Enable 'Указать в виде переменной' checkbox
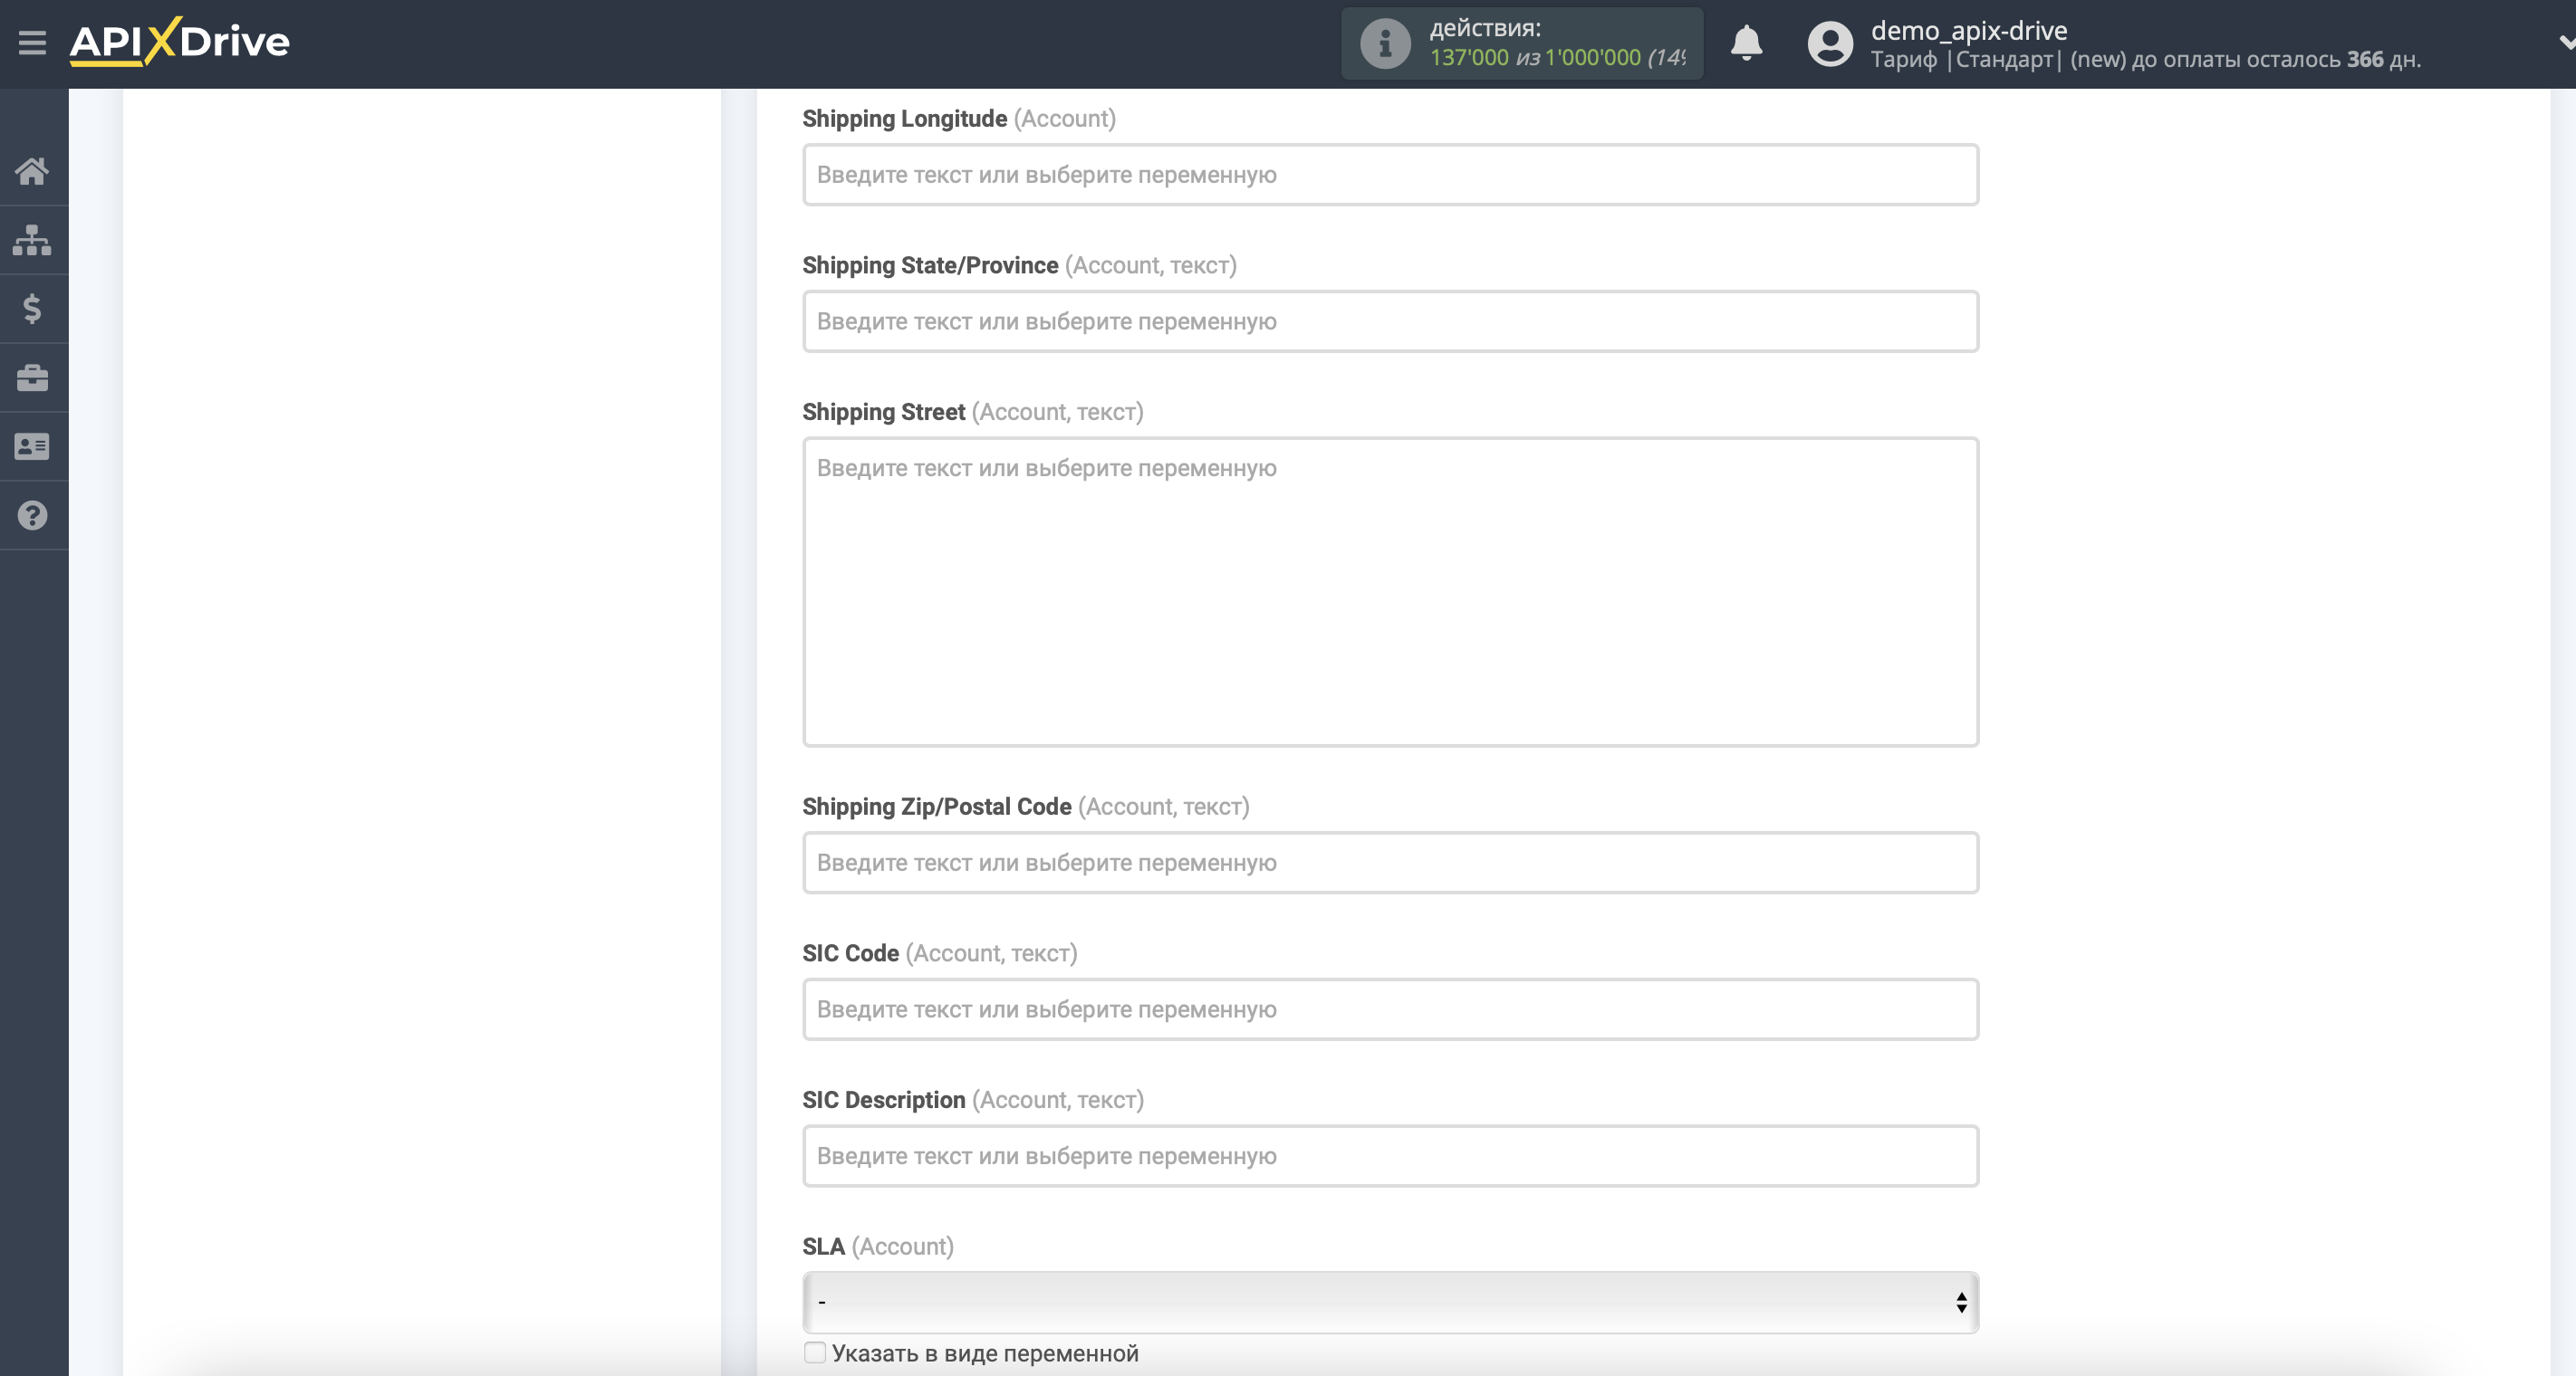The width and height of the screenshot is (2576, 1376). pyautogui.click(x=815, y=1353)
